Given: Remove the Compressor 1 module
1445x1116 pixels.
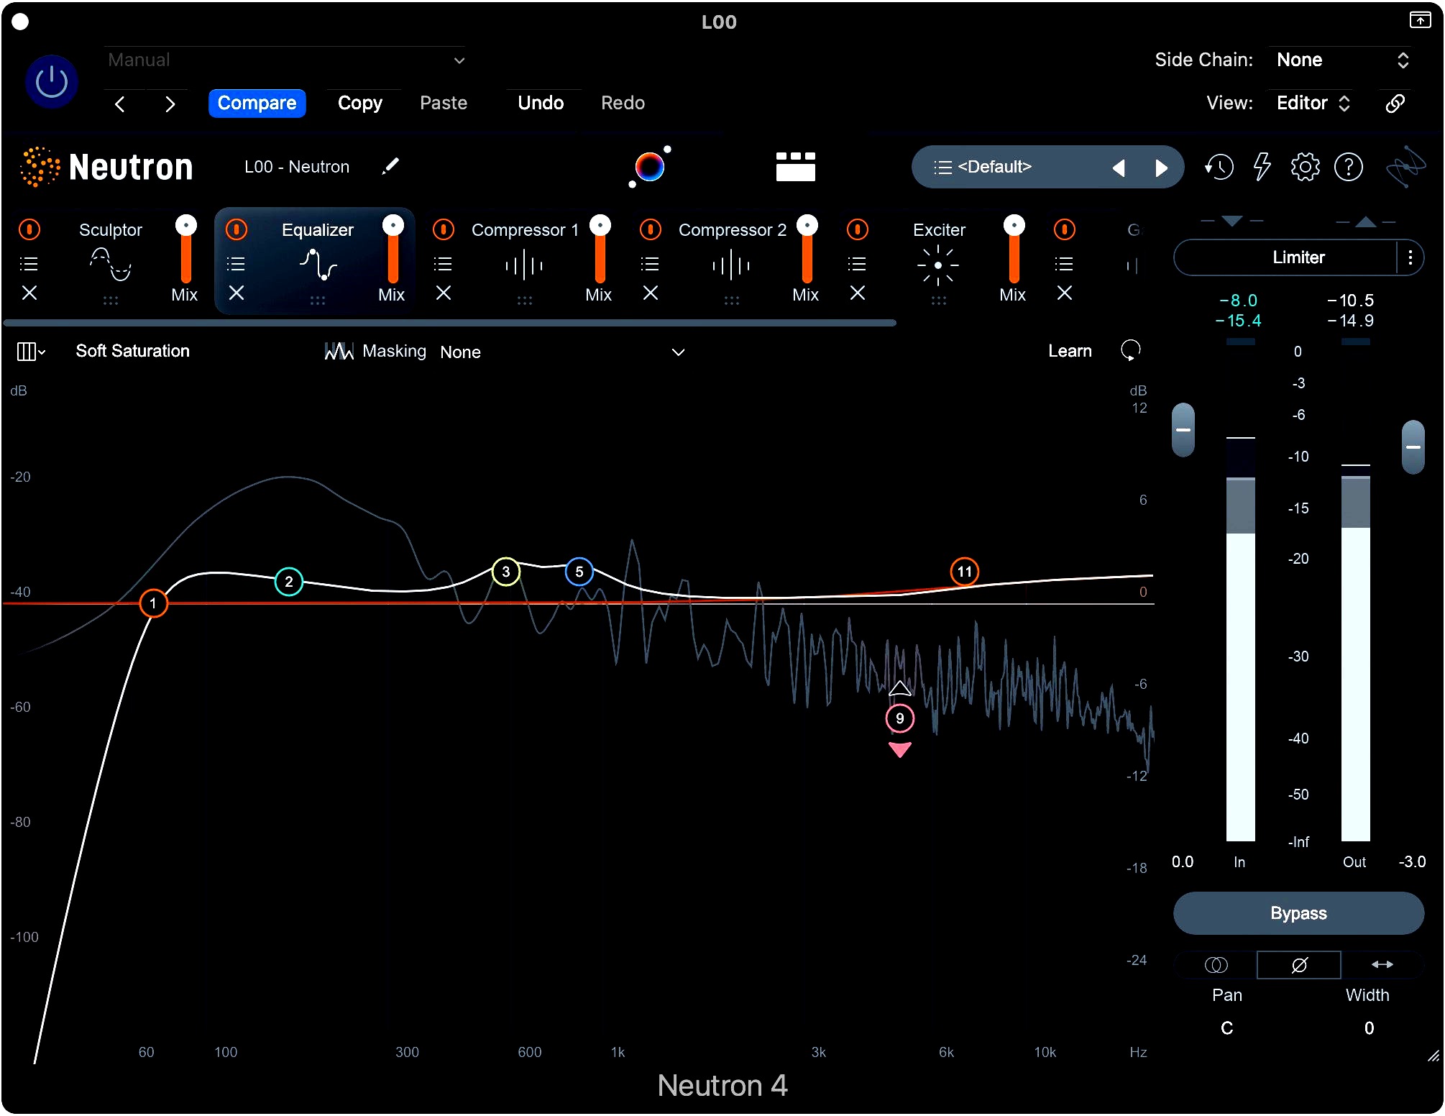Looking at the screenshot, I should coord(444,293).
